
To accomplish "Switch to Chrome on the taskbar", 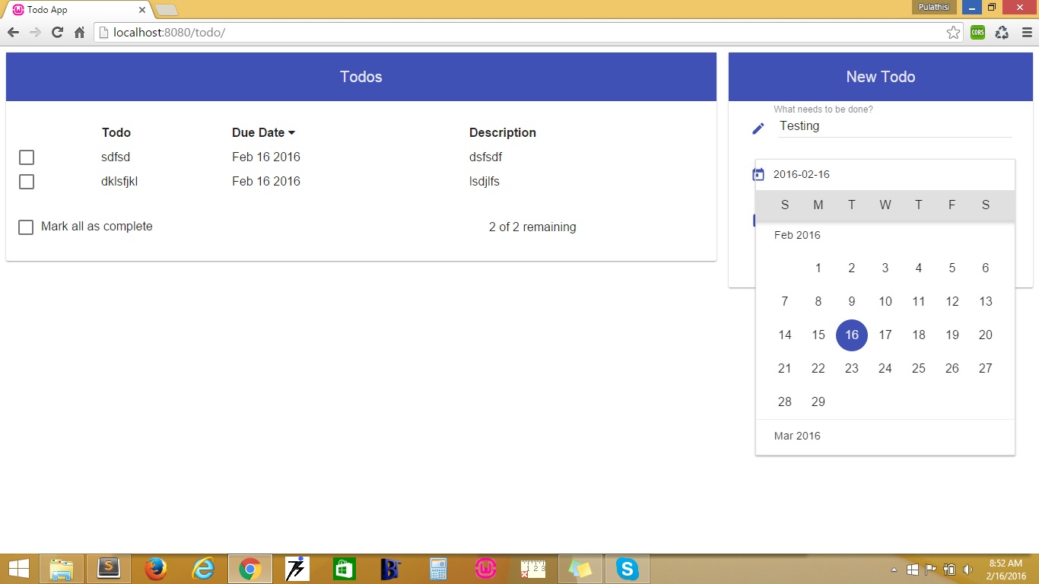I will click(250, 569).
